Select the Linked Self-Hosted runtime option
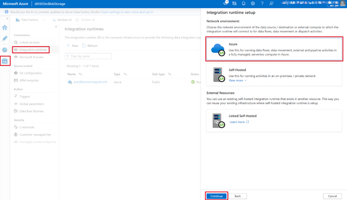Image resolution: width=347 pixels, height=200 pixels. pos(273,121)
